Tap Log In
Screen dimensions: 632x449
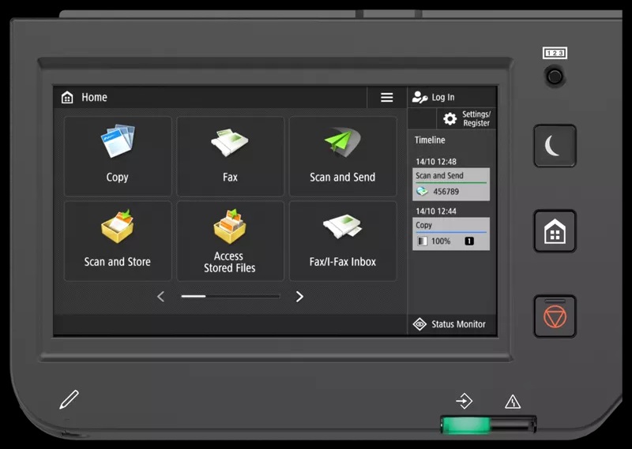coord(451,97)
